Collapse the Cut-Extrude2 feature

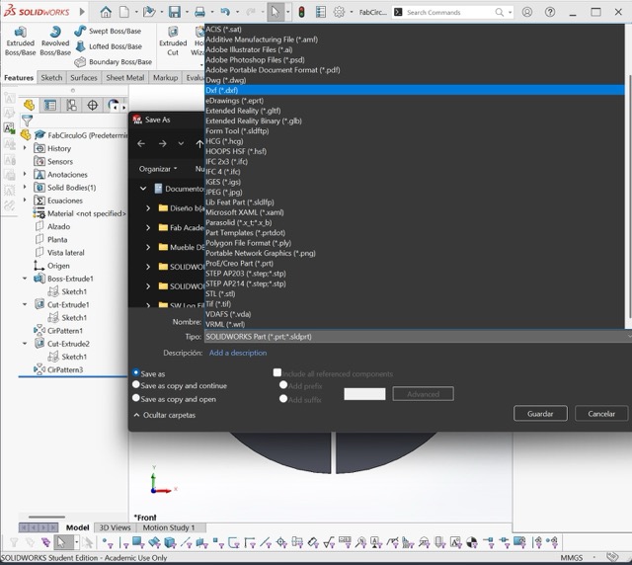(x=25, y=344)
